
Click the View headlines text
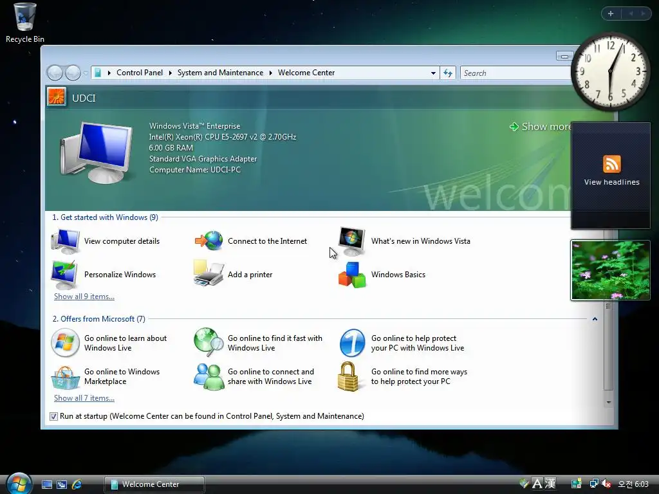click(611, 182)
